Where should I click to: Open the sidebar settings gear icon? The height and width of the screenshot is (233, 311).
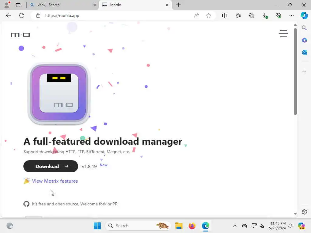(x=304, y=212)
